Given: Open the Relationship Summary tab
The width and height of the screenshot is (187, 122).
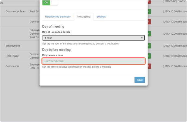Looking at the screenshot, I should (x=58, y=17).
